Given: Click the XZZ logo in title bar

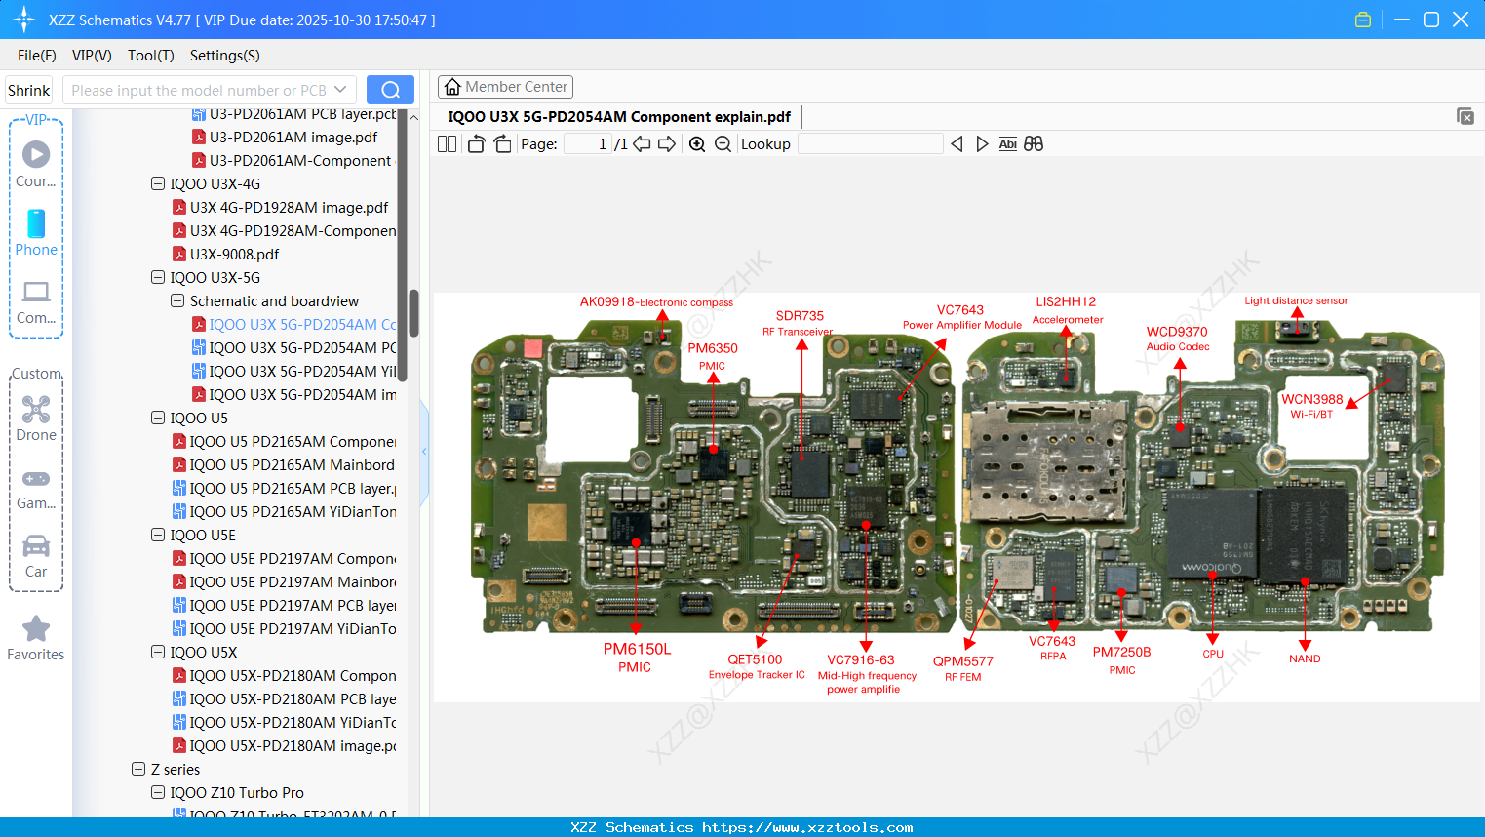Looking at the screenshot, I should (x=24, y=20).
